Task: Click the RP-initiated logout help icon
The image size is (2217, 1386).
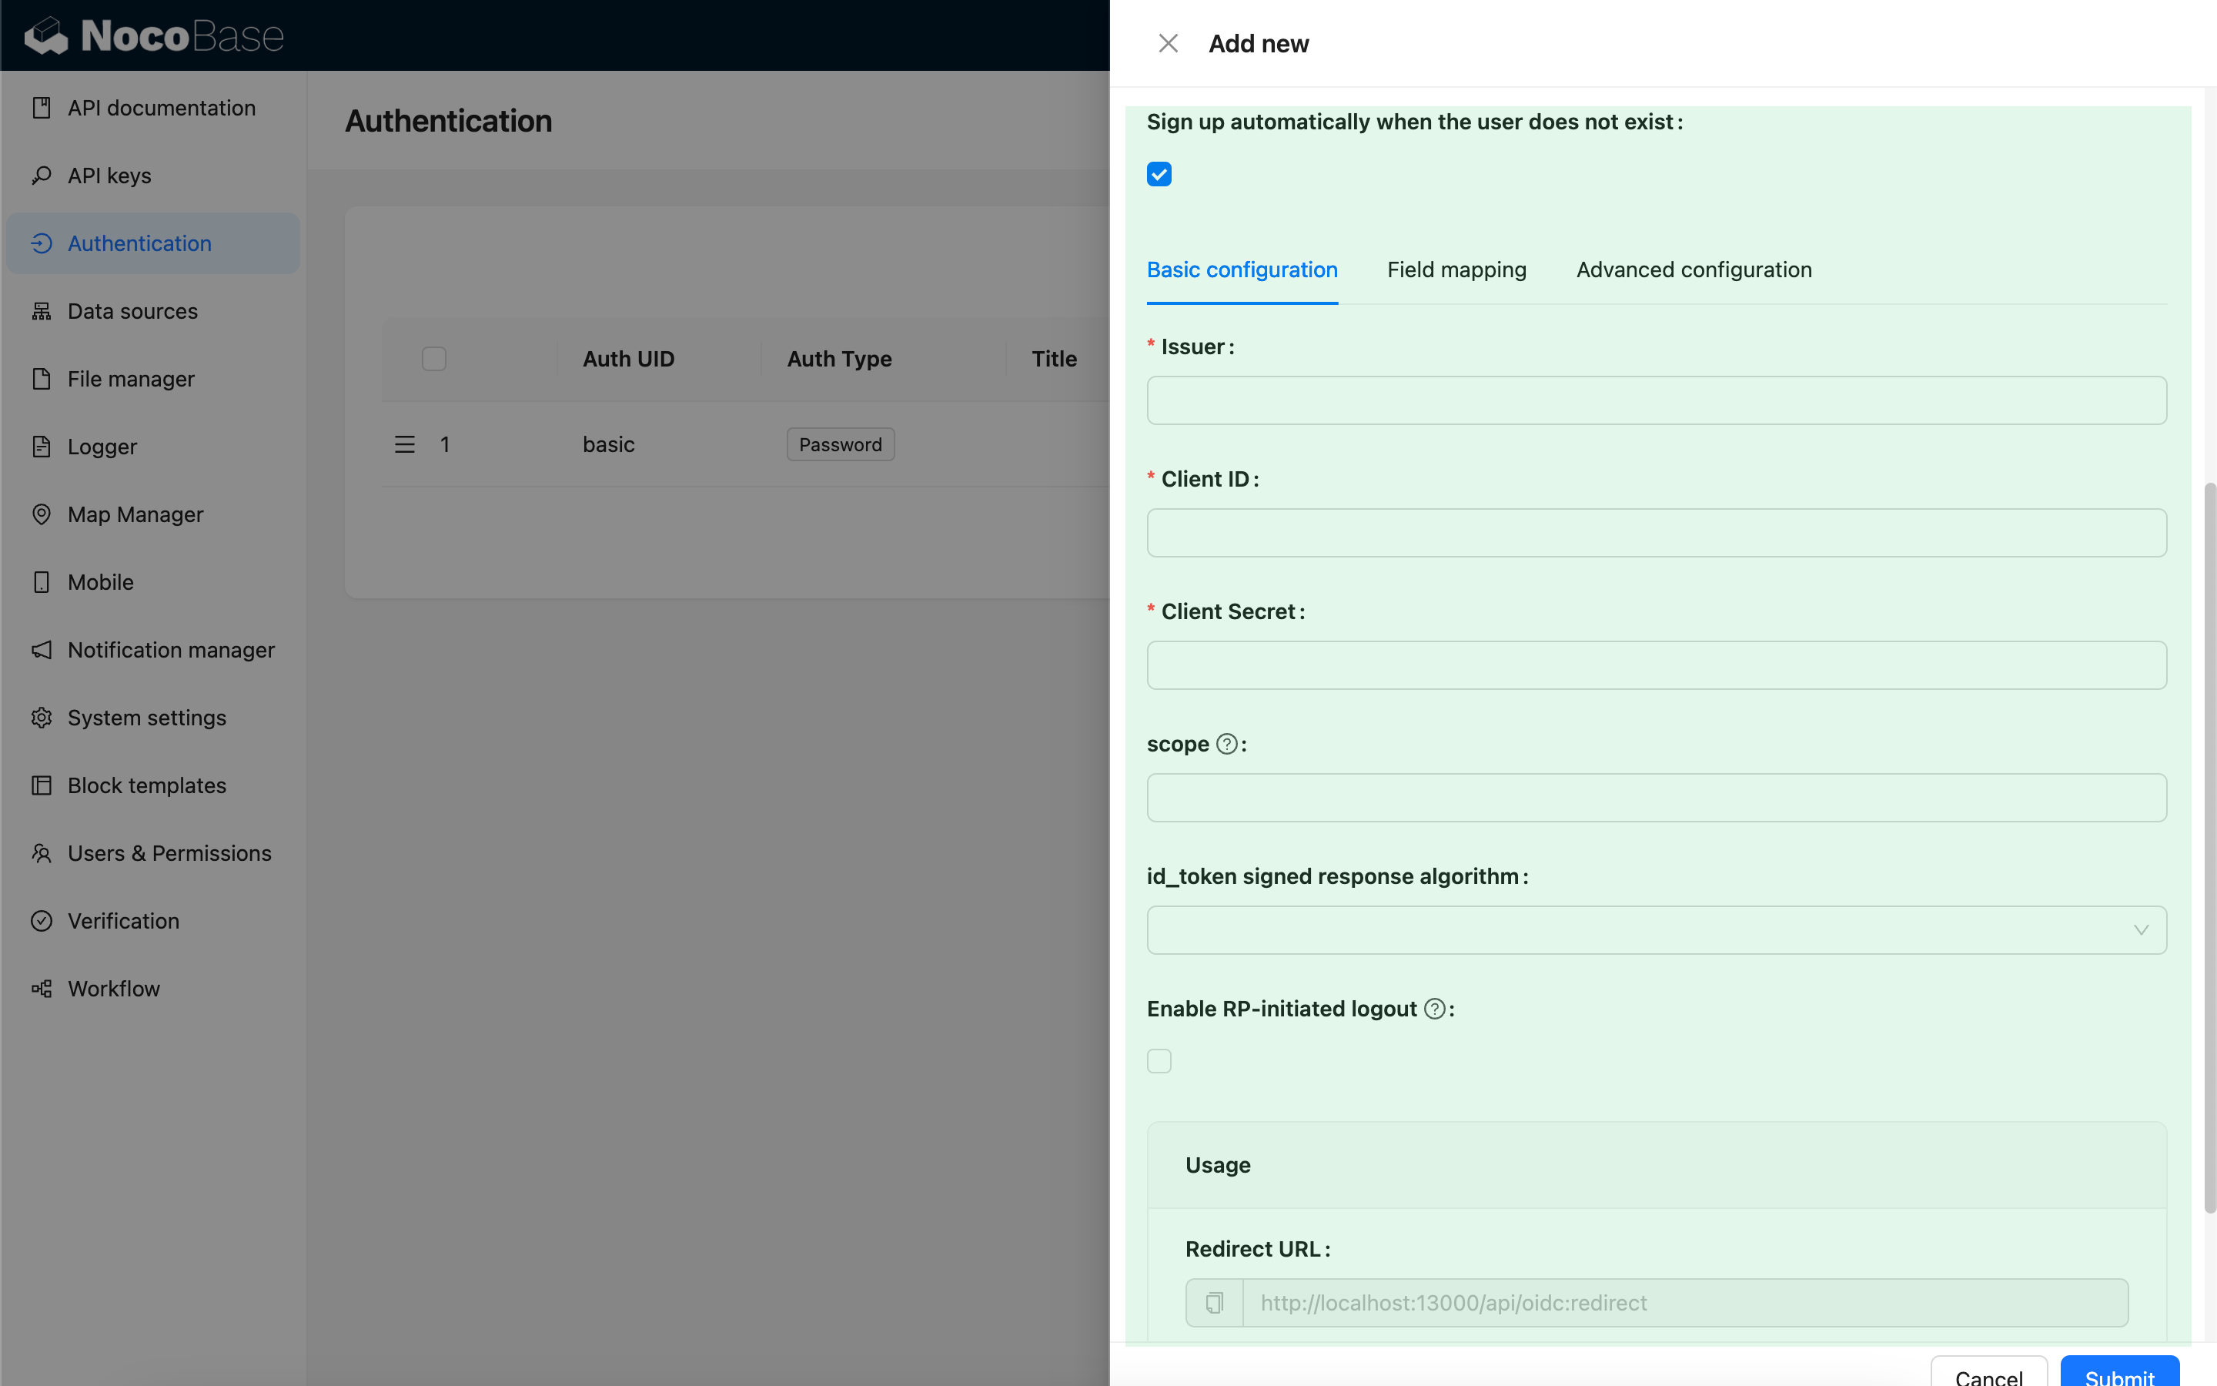Action: (x=1435, y=1009)
